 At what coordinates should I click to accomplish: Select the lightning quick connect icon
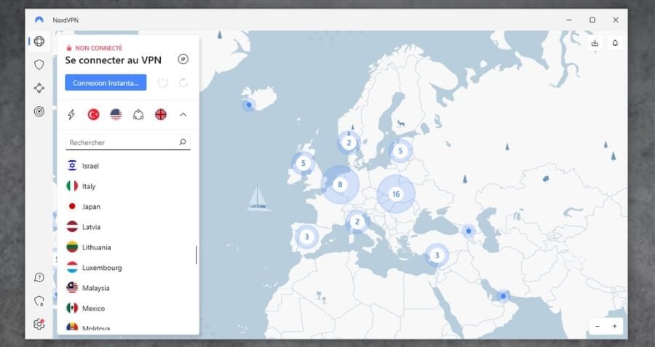click(x=71, y=114)
